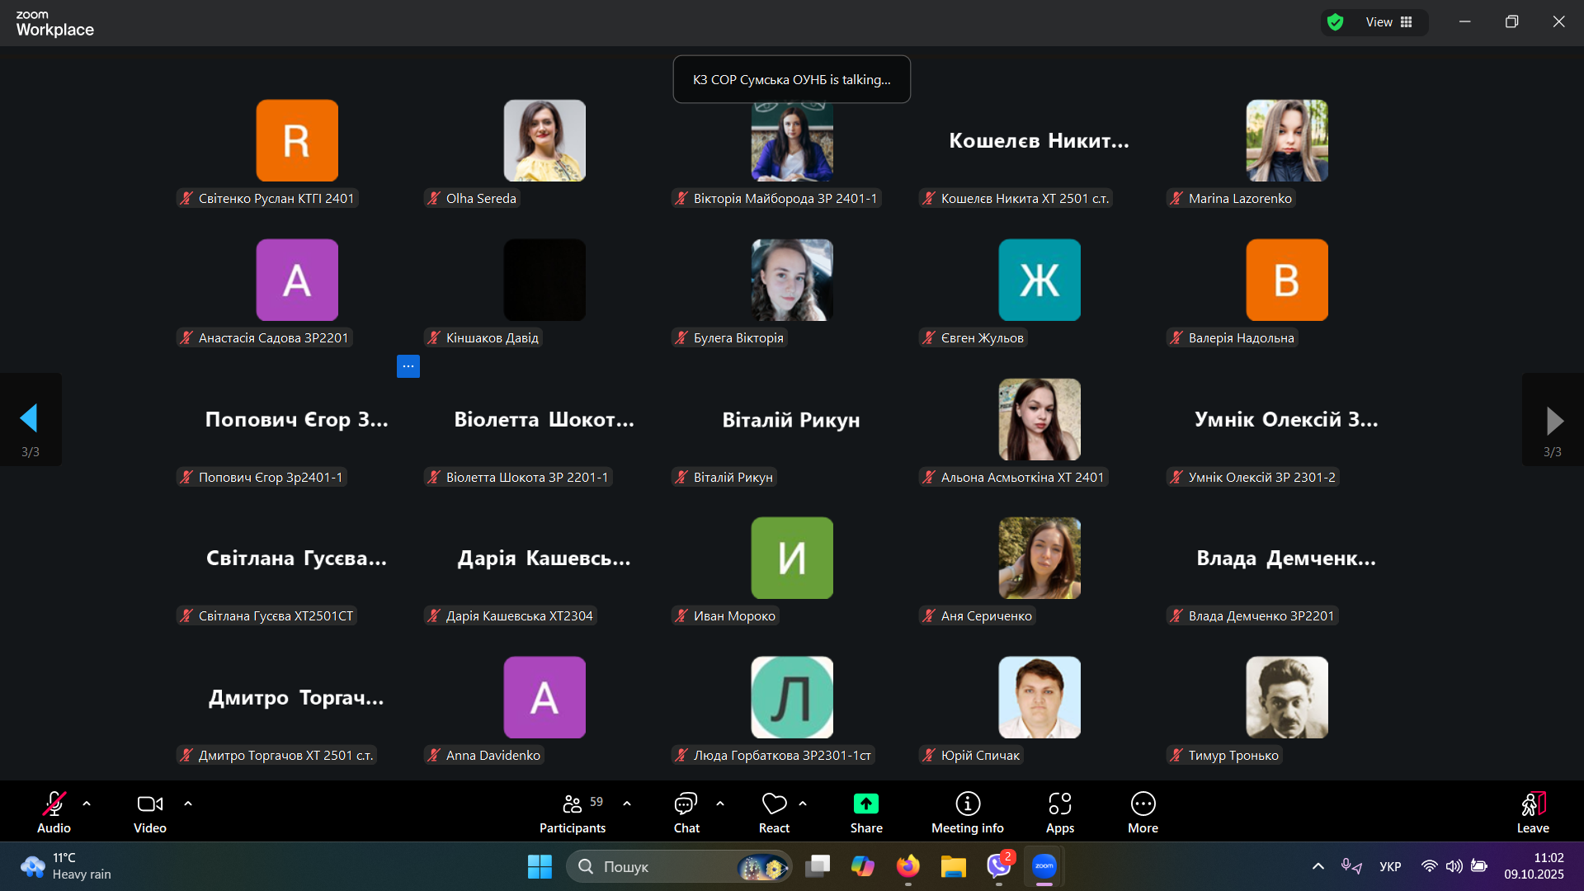Go to next gallery page
The width and height of the screenshot is (1584, 891).
tap(1553, 421)
